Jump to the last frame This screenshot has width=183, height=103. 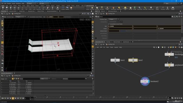click(x=23, y=98)
